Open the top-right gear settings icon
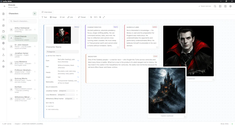 click(x=231, y=6)
